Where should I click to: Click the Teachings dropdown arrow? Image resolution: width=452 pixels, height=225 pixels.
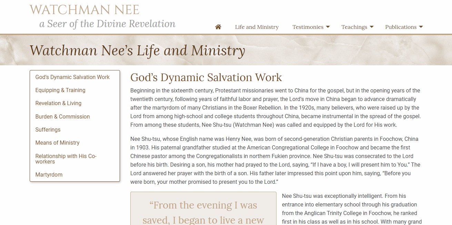tap(371, 27)
